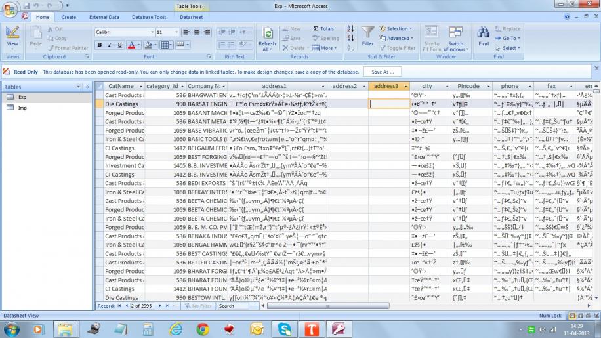Click Toggle Filter button
The width and height of the screenshot is (601, 338).
[x=398, y=48]
